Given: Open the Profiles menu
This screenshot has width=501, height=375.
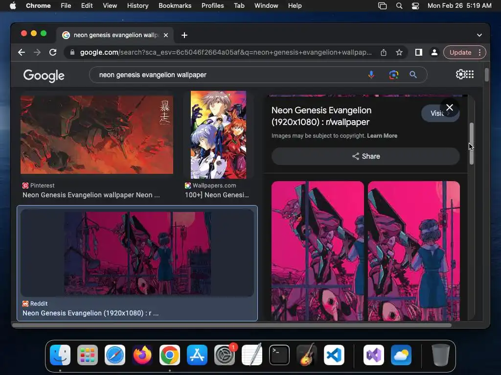Looking at the screenshot, I should pyautogui.click(x=212, y=6).
